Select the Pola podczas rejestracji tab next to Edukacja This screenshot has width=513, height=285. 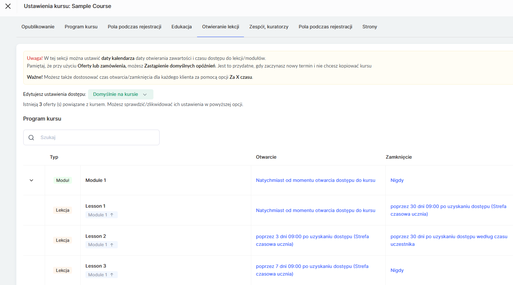click(x=135, y=27)
